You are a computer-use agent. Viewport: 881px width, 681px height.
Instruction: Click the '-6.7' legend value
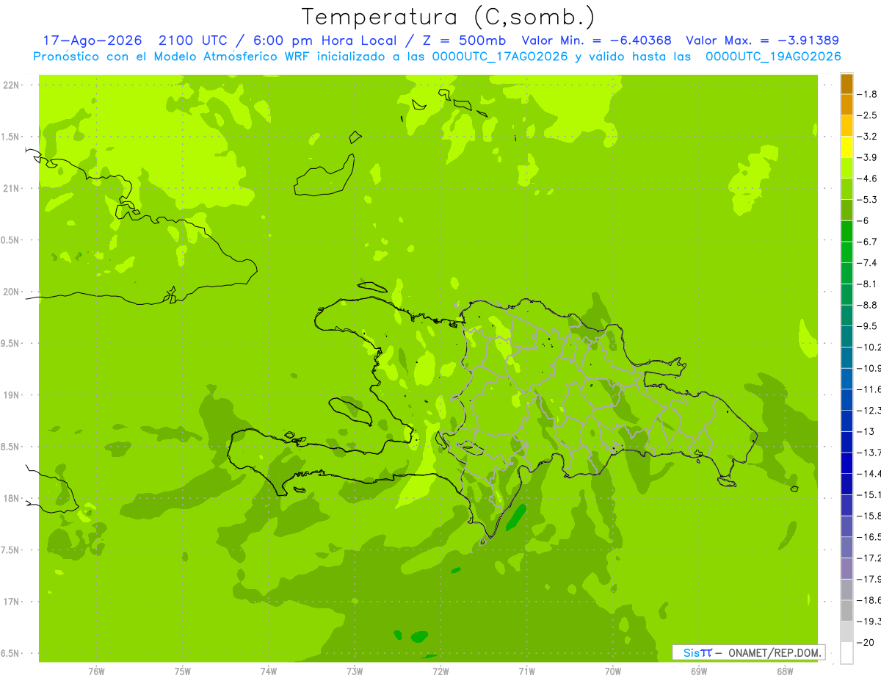[867, 242]
